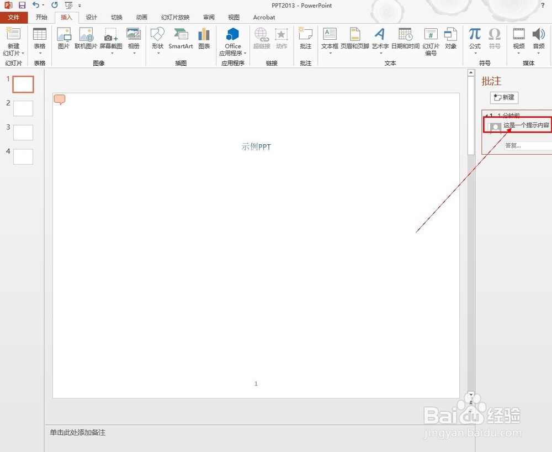Click the 答复 reply field
552x452 pixels.
(x=528, y=145)
